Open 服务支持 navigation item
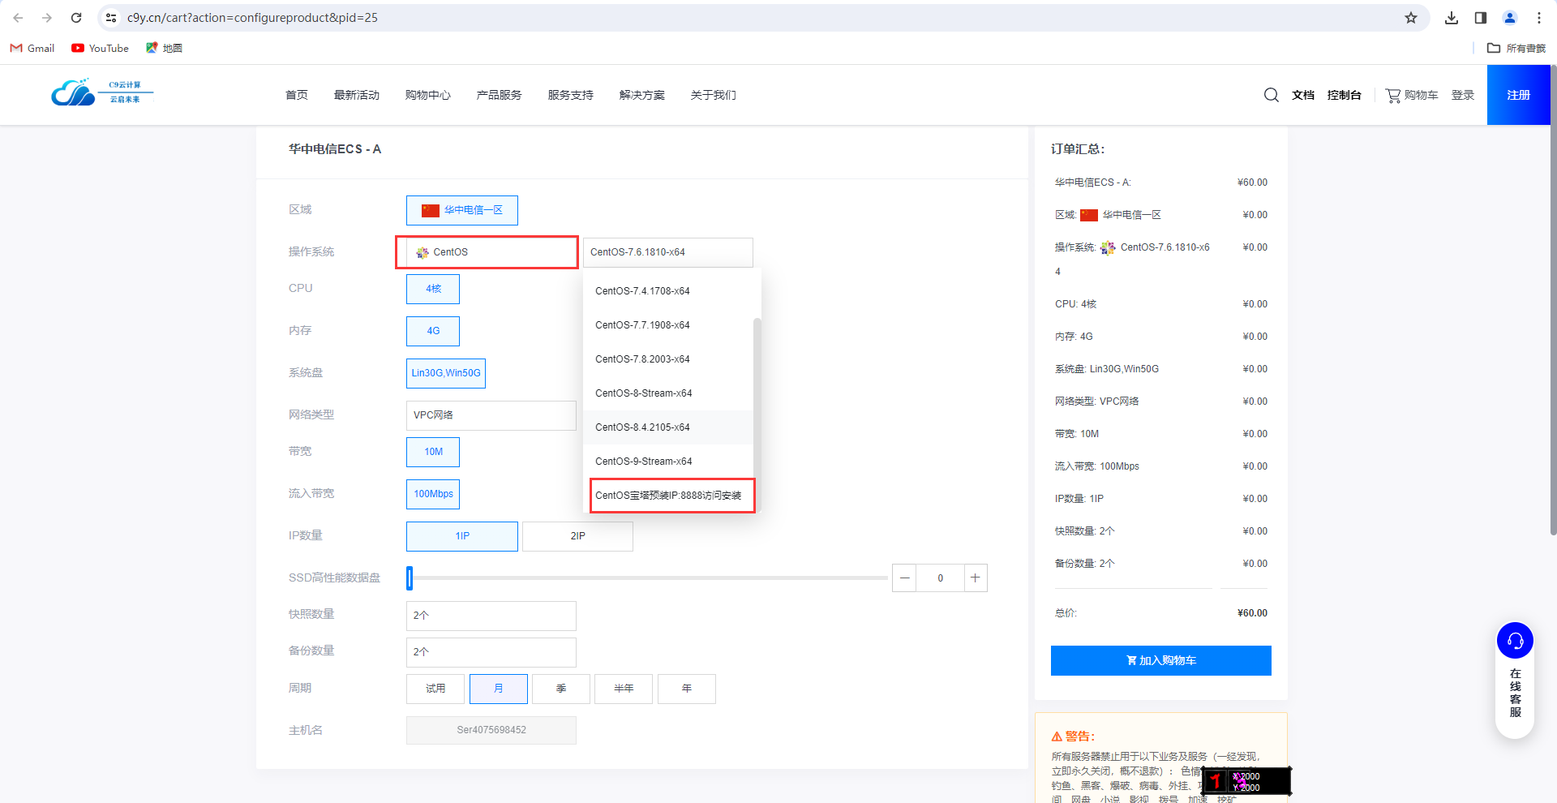Viewport: 1557px width, 803px height. [x=571, y=95]
